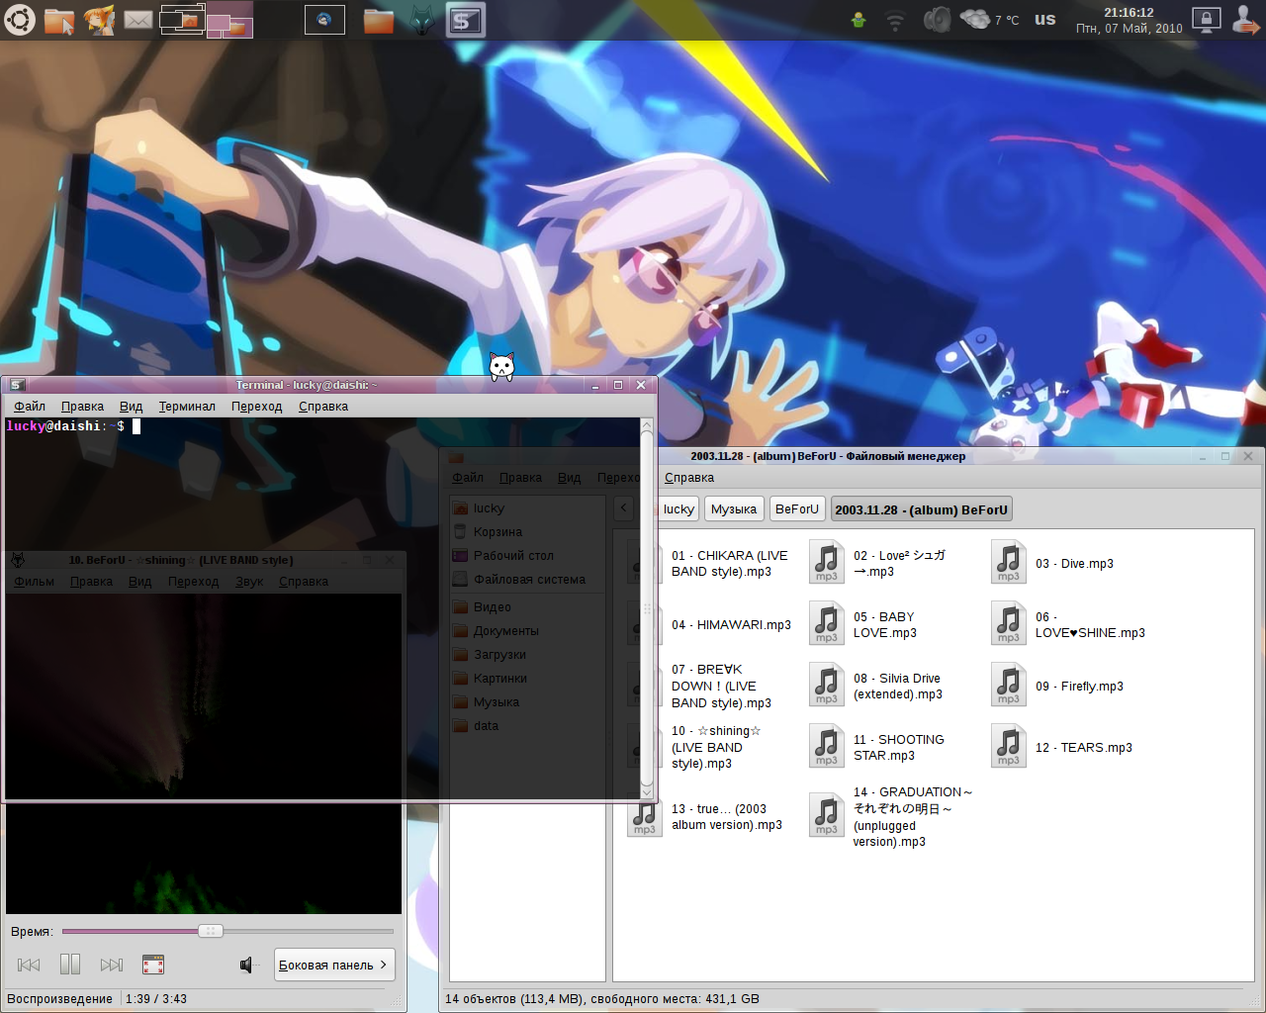The image size is (1266, 1013).
Task: Open the Переход menu in Terminal
Action: point(256,407)
